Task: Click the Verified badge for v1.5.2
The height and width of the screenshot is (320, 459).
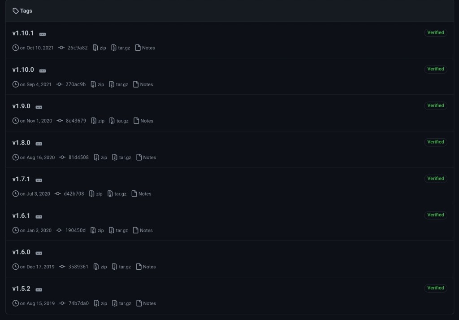Action: 436,288
